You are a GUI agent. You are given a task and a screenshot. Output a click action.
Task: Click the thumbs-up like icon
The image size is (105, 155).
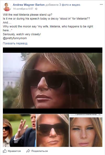pyautogui.click(x=5, y=151)
